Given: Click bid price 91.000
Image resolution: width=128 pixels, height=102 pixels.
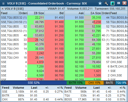Looking at the screenshot, I should point(54,58).
